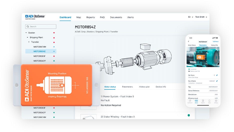The width and height of the screenshot is (234, 132).
Task: Tap the Manufacturer row on phone
Action: [x=203, y=94]
